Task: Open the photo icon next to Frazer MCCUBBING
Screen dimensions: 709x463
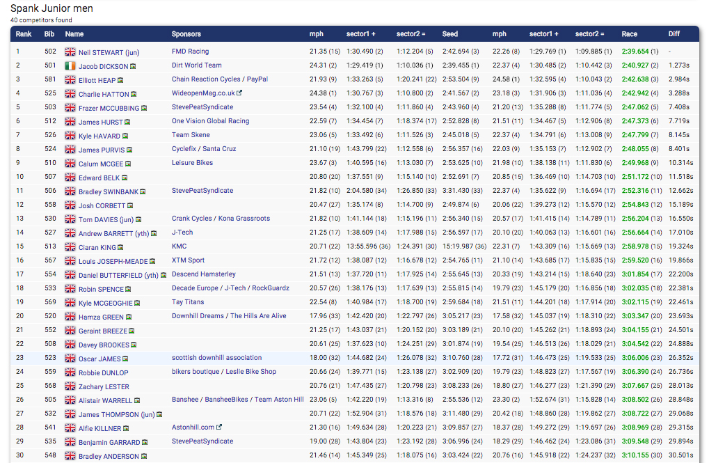Action: [x=145, y=109]
